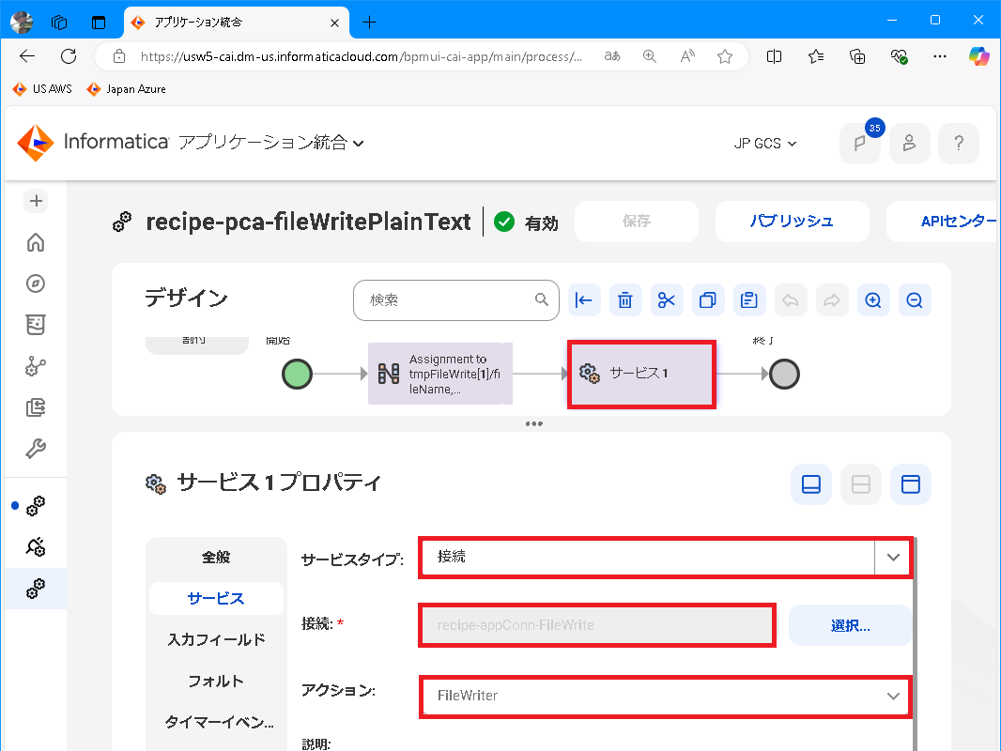Open the user profile icon
Viewport: 1001px width, 751px height.
(x=910, y=144)
